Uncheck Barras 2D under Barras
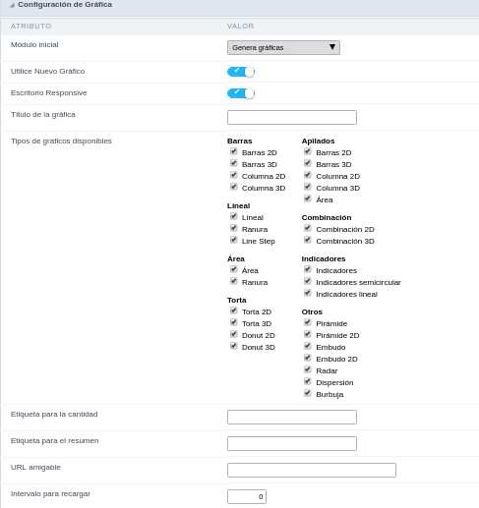479x508 pixels. (x=233, y=151)
